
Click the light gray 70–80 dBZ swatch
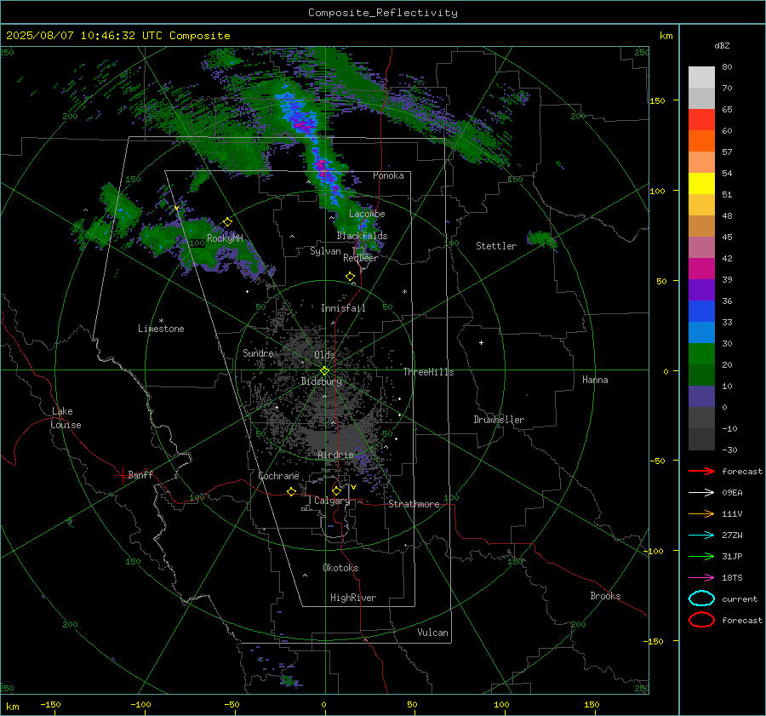[701, 77]
